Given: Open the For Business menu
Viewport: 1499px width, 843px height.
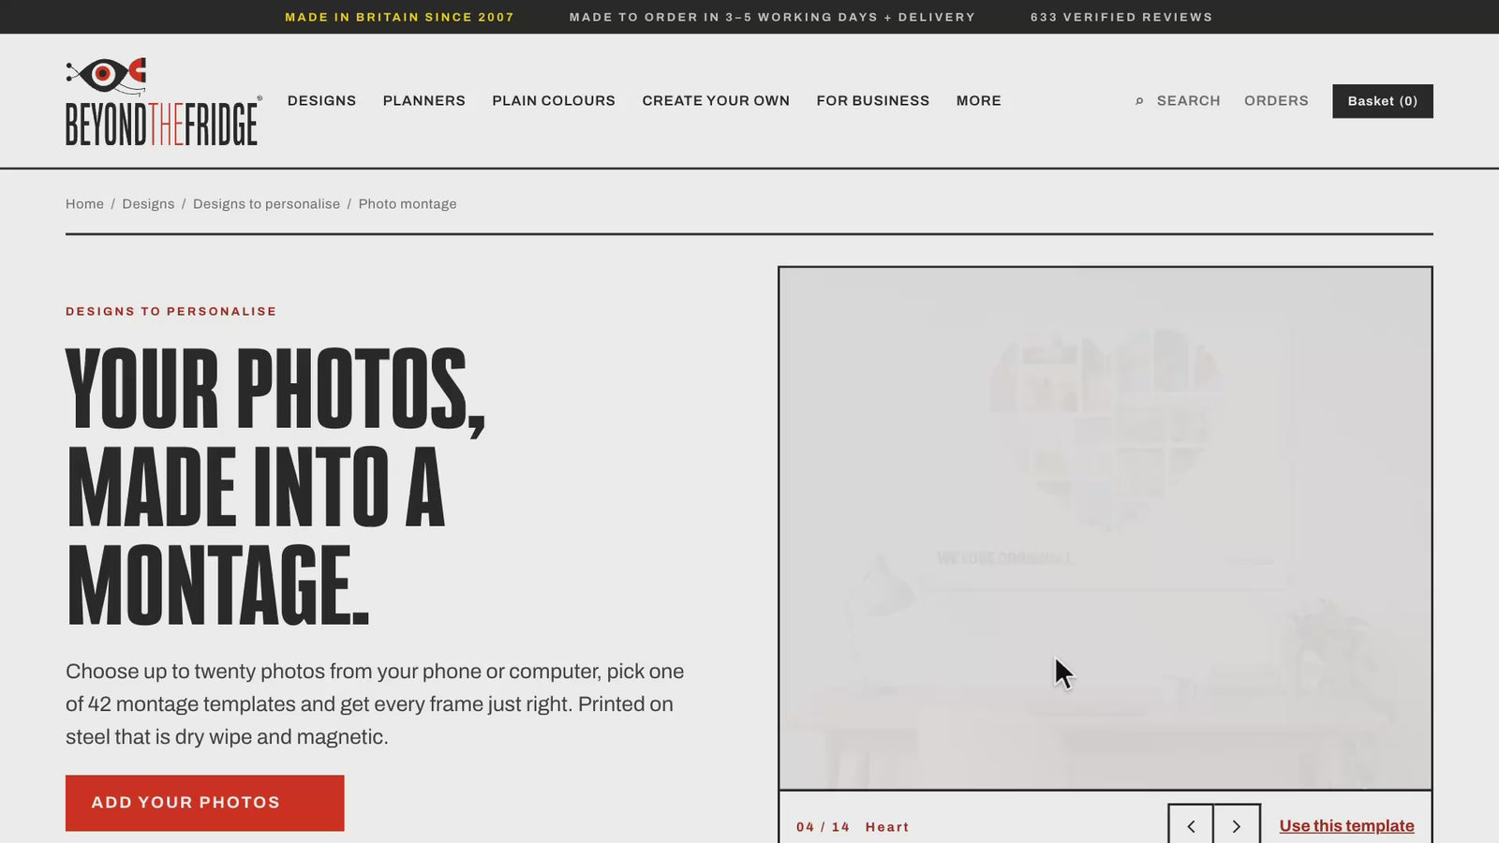Looking at the screenshot, I should click(872, 101).
